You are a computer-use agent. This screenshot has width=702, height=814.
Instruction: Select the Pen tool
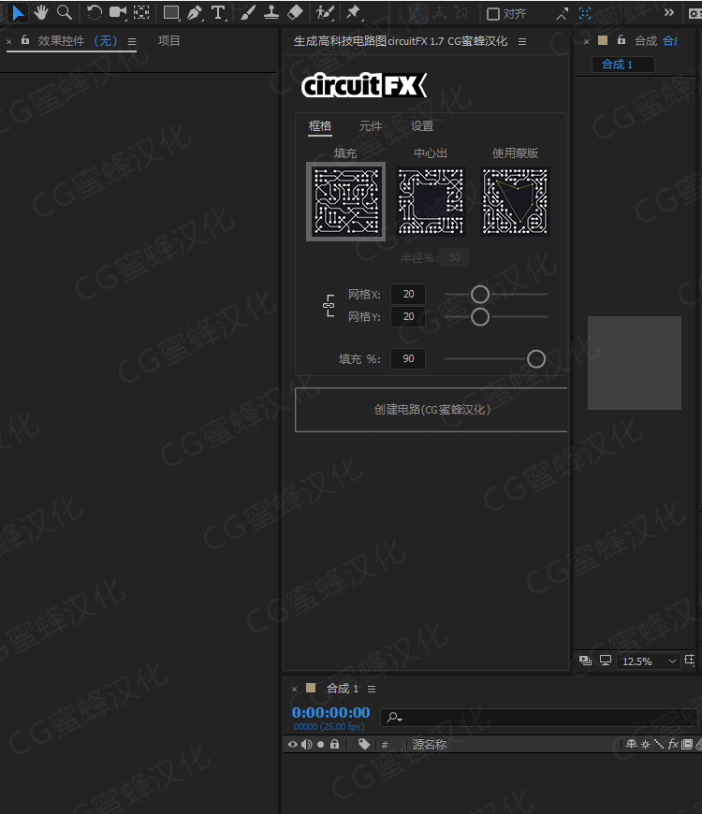(x=195, y=13)
